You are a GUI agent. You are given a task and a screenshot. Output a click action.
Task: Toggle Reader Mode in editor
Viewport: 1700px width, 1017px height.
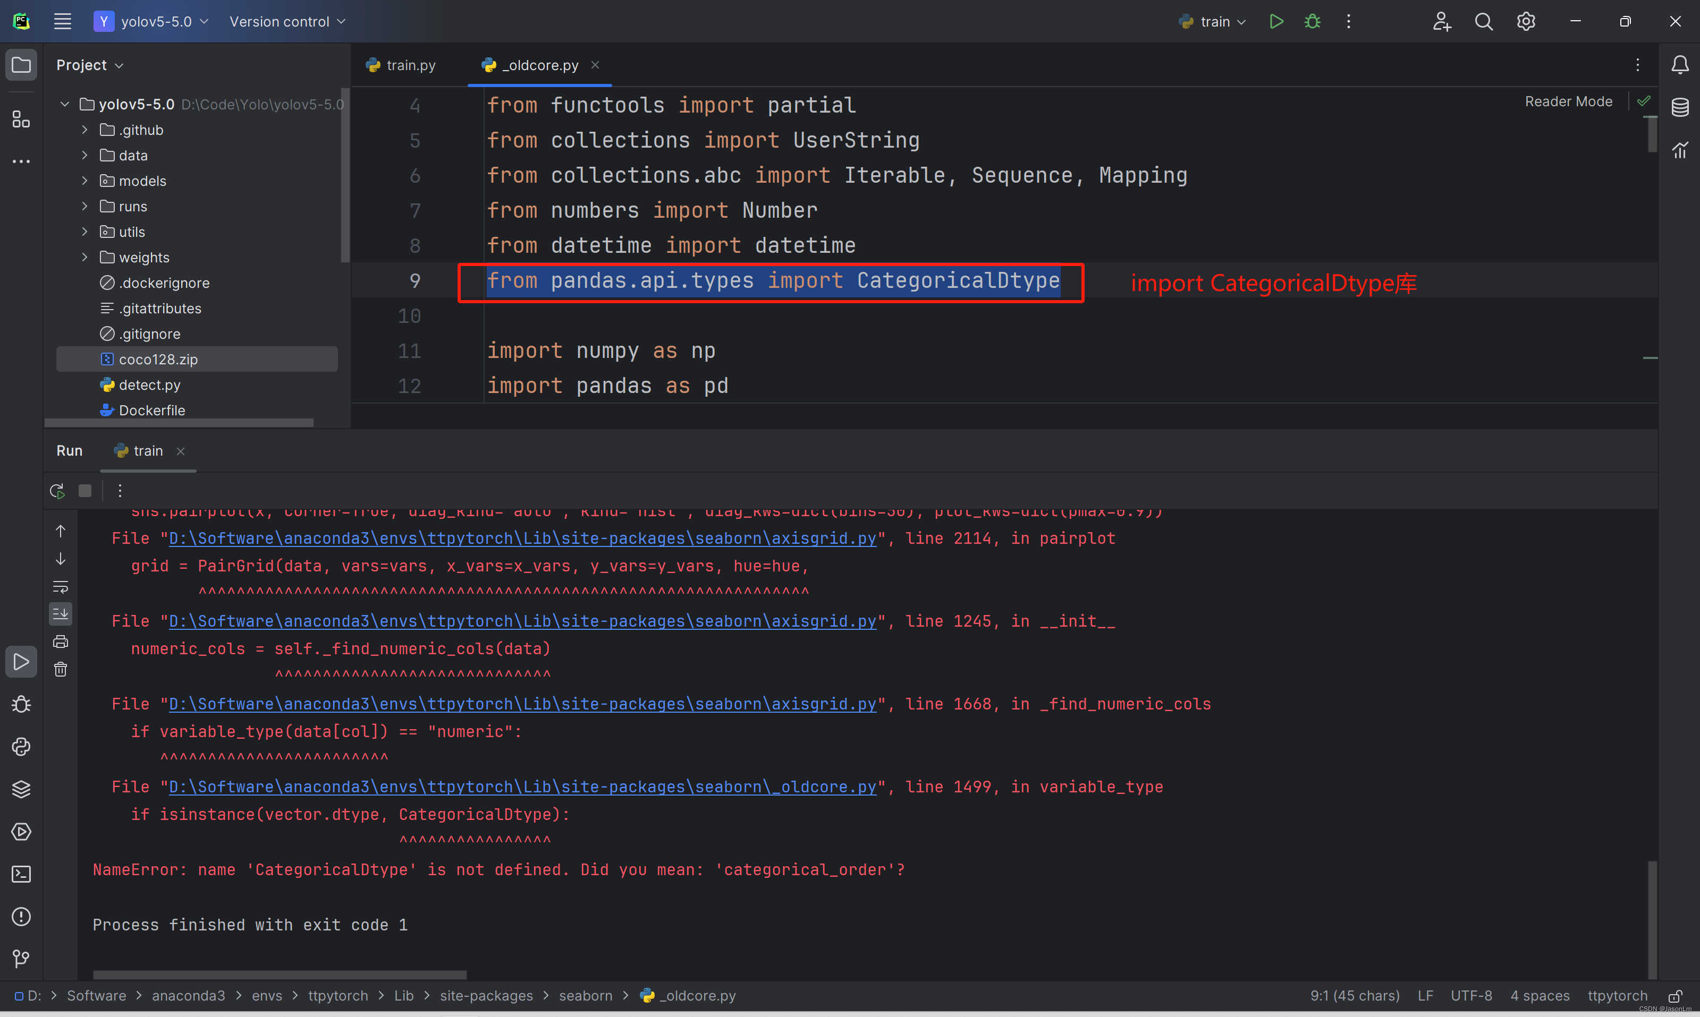pyautogui.click(x=1568, y=101)
